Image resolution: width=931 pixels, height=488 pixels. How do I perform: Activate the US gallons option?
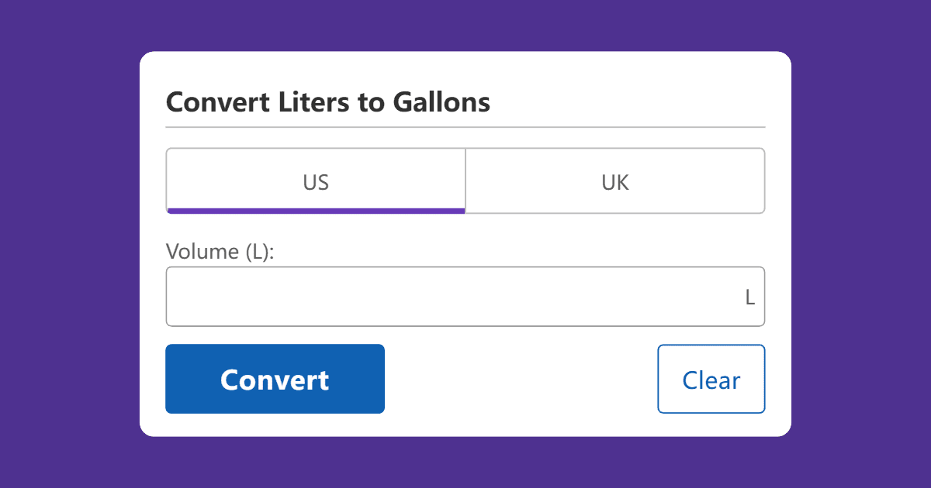315,180
